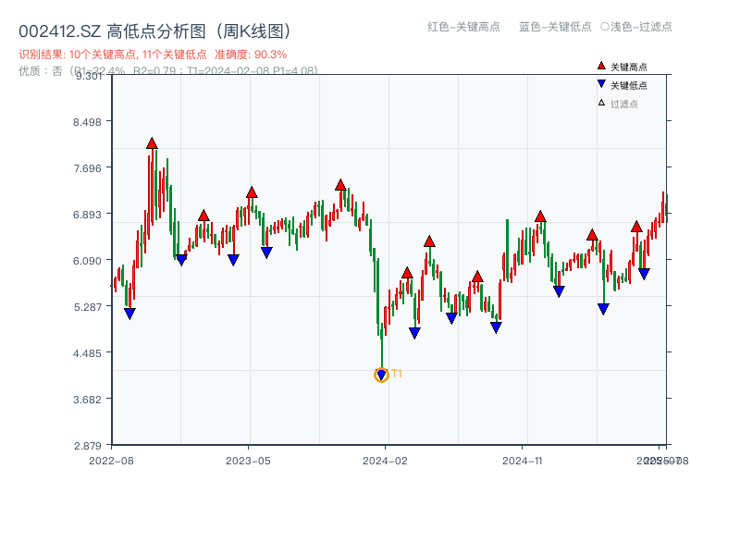Click the 3.682 y-axis label
This screenshot has width=740, height=555.
(x=87, y=400)
